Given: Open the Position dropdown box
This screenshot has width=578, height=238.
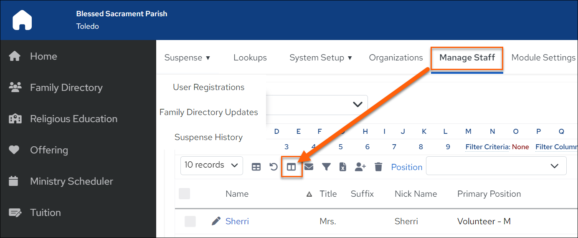Looking at the screenshot, I should coord(496,166).
